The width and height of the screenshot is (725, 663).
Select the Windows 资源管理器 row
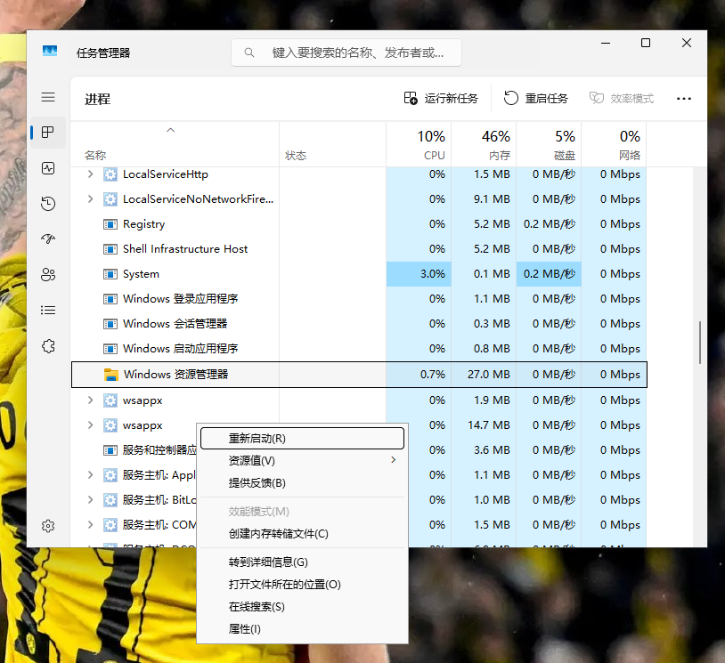coord(359,375)
